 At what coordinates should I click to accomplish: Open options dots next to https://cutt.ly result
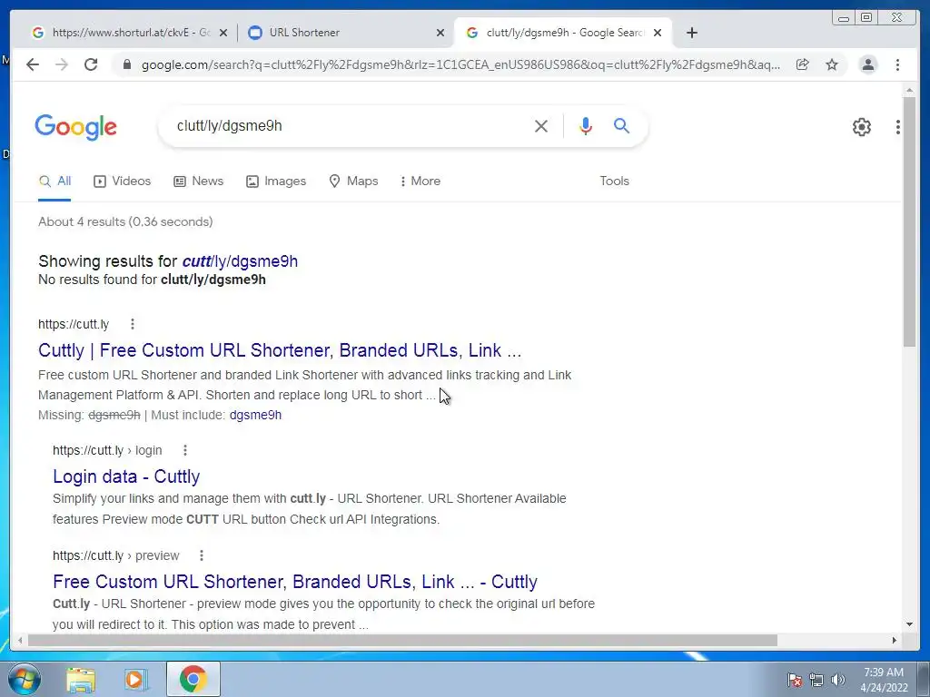pos(133,324)
